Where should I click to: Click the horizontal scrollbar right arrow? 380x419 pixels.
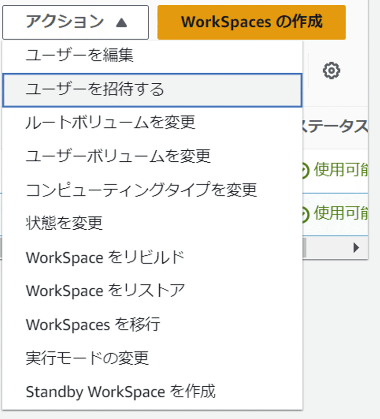click(356, 248)
